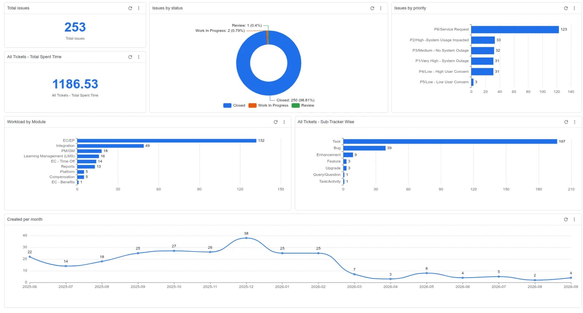Refresh All Tickets Sub-Tracker Wise chart
583x313 pixels.
click(566, 122)
